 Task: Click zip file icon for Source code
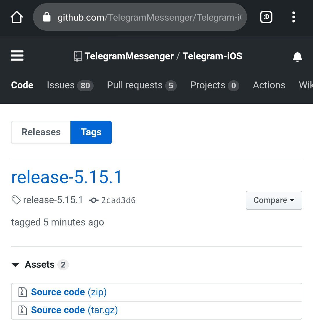coord(23,292)
